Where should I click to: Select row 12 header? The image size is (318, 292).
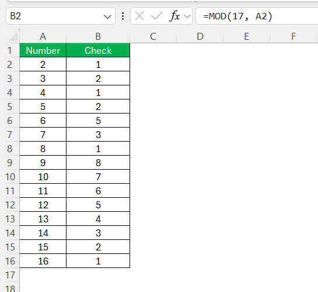click(x=10, y=205)
